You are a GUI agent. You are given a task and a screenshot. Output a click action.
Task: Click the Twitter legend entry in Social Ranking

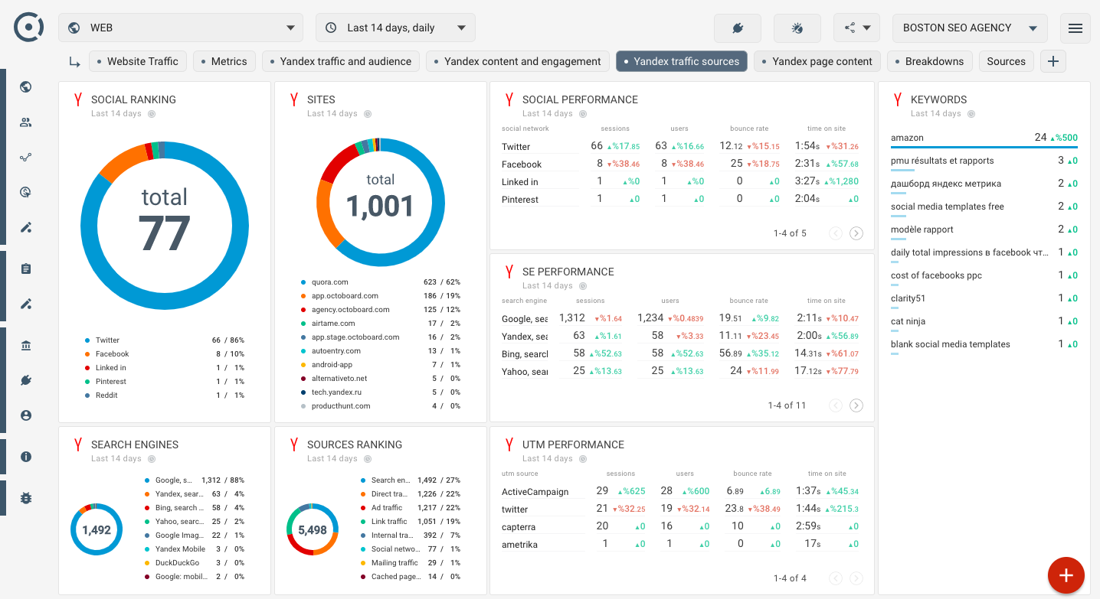coord(164,340)
